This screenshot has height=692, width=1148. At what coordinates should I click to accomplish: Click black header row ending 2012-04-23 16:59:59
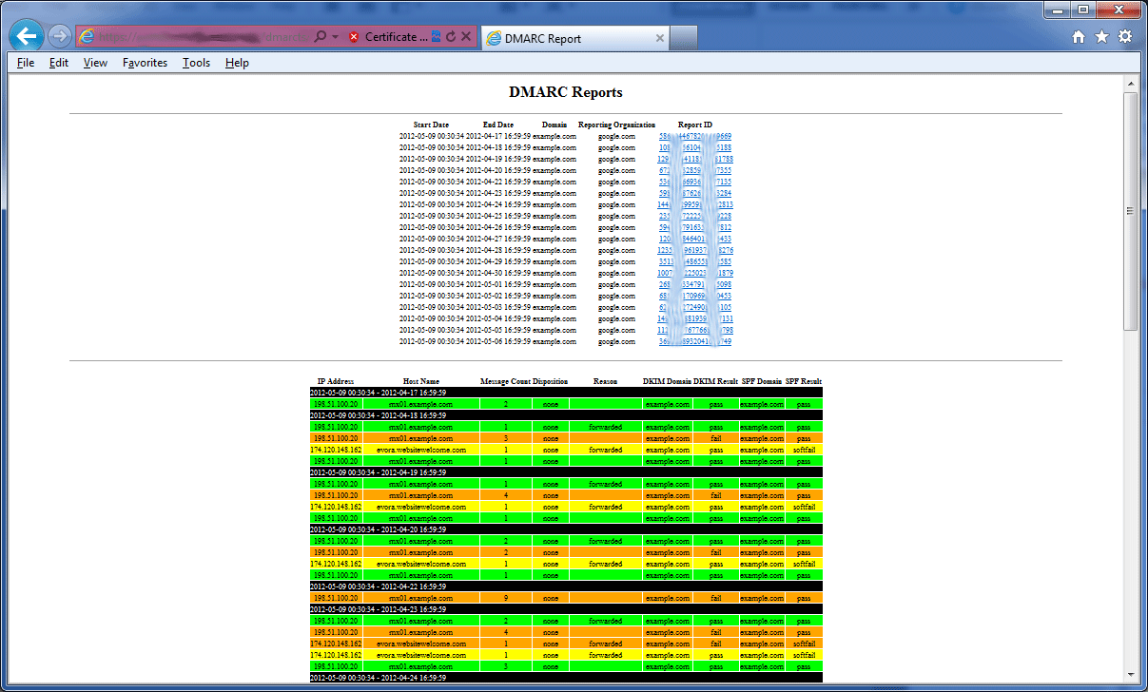tap(566, 609)
